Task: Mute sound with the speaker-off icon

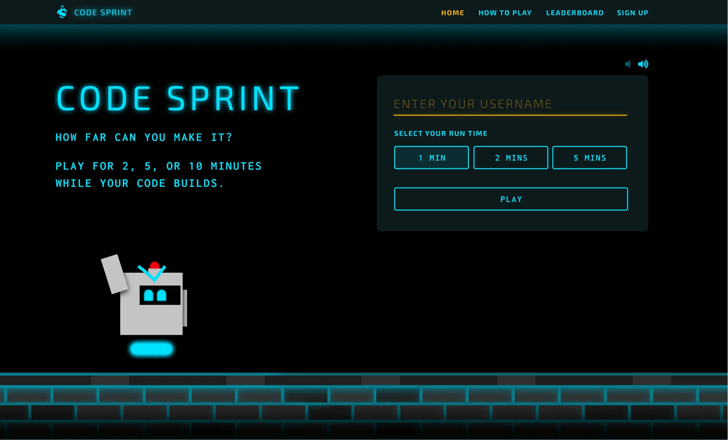Action: coord(628,64)
